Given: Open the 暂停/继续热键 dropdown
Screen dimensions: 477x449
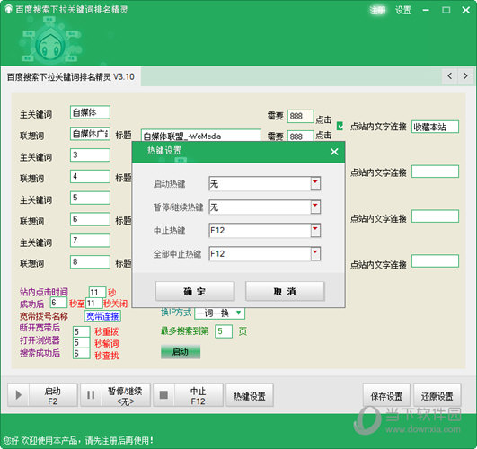Looking at the screenshot, I should tap(315, 207).
